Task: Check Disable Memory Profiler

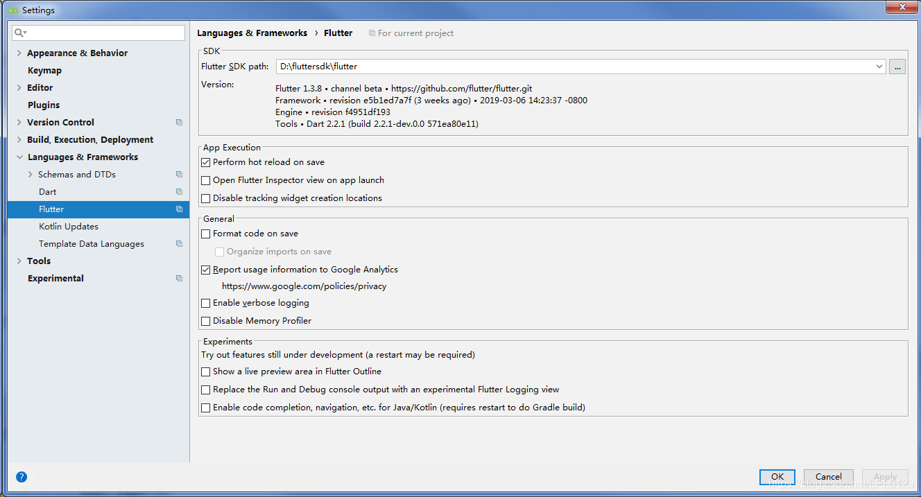Action: [x=205, y=321]
